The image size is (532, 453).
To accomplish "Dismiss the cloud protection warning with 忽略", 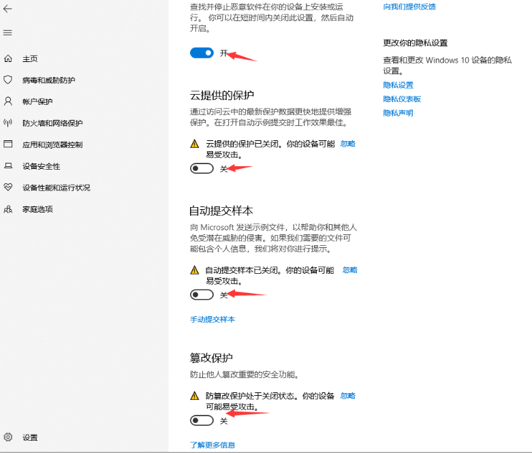I will coord(347,144).
